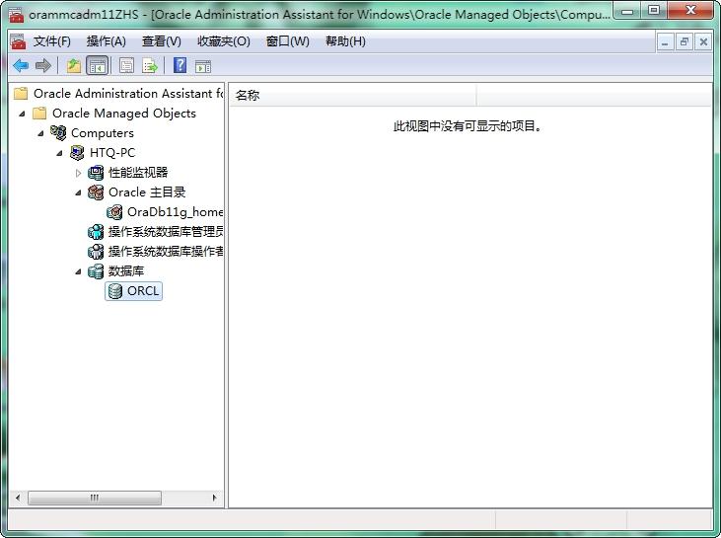Open the 操作(A) menu
Viewport: 721px width, 538px height.
pyautogui.click(x=107, y=41)
